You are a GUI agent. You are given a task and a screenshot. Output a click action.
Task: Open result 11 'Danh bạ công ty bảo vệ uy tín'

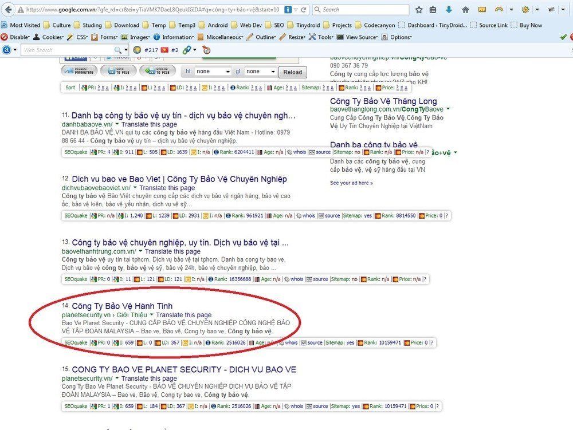(183, 115)
